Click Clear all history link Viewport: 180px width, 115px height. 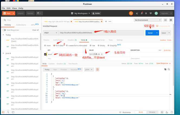(x=36, y=30)
